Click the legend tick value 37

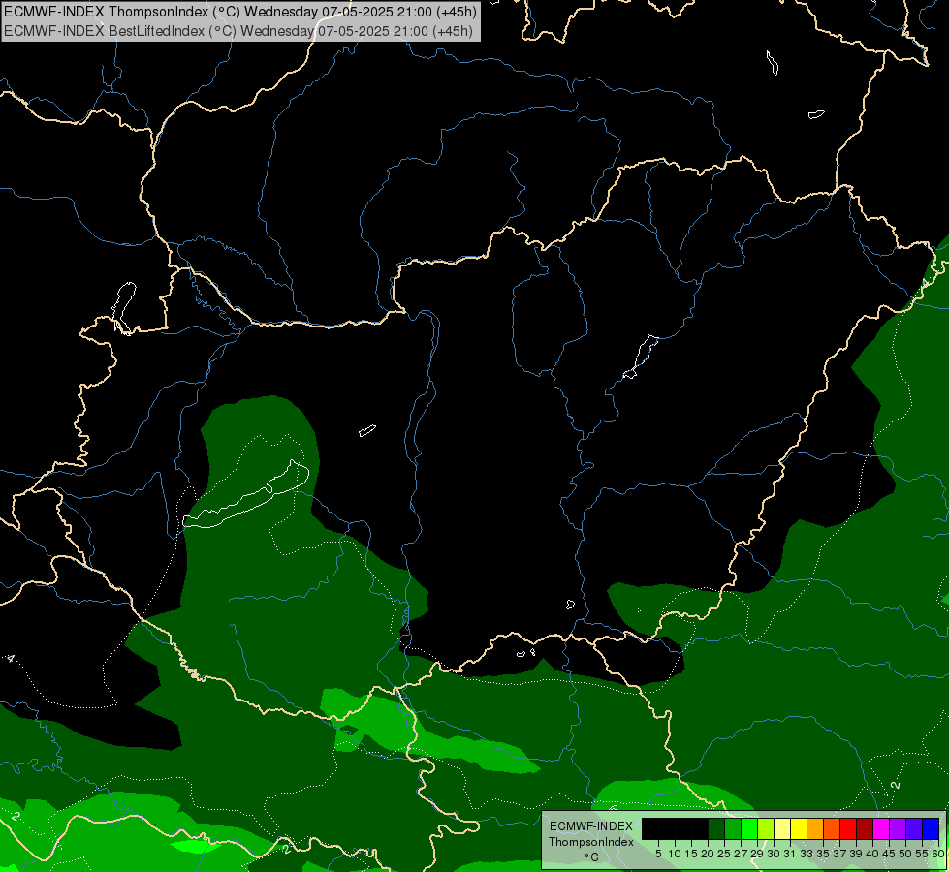coord(839,854)
